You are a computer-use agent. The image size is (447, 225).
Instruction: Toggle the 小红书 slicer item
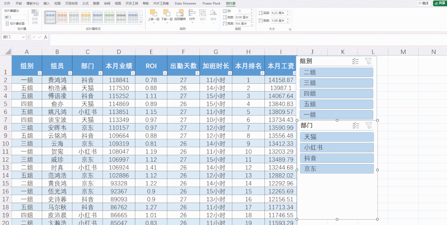tap(336, 148)
